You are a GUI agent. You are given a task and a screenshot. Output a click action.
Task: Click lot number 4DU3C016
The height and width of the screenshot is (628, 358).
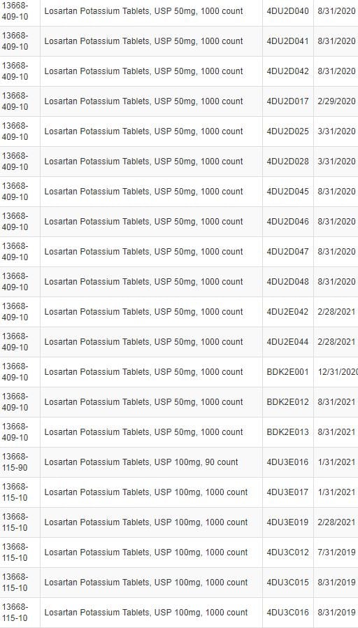pyautogui.click(x=287, y=613)
